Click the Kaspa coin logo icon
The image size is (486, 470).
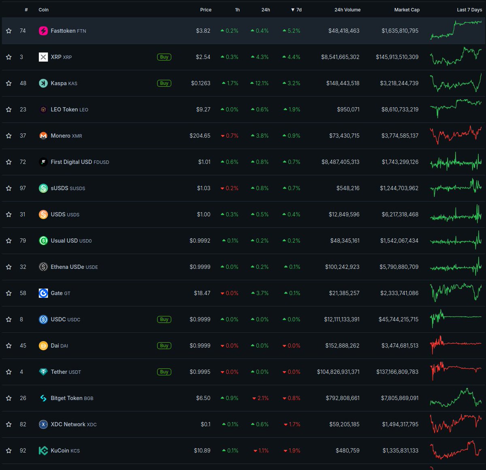43,83
